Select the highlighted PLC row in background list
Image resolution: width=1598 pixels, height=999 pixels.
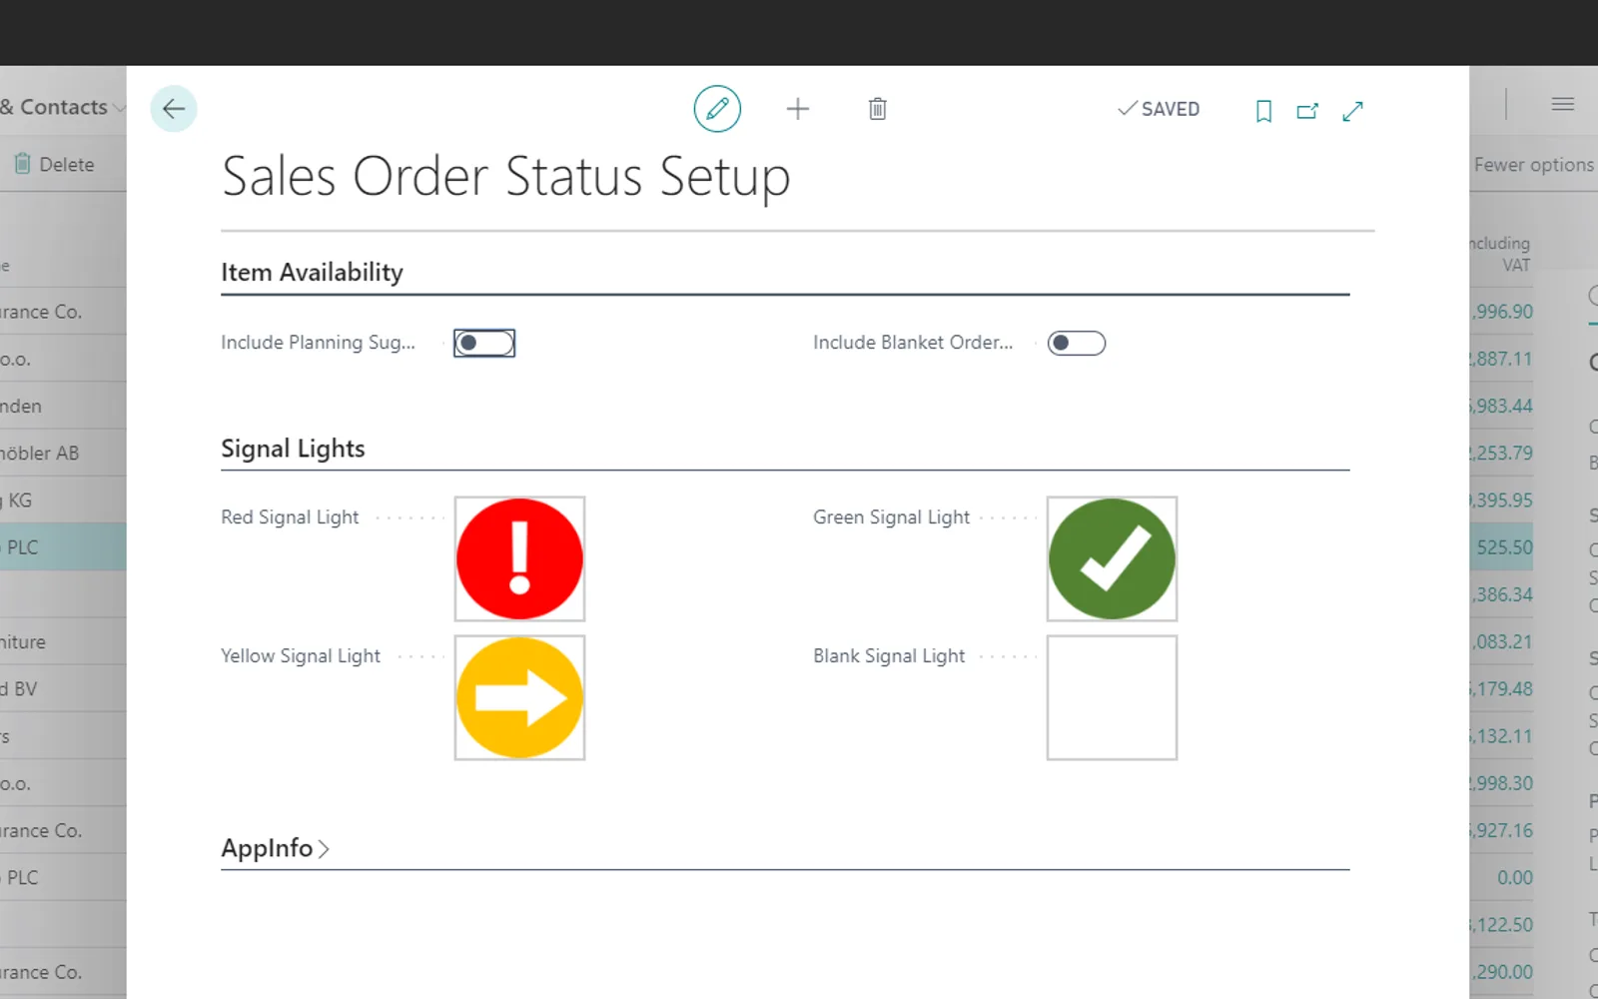coord(63,547)
